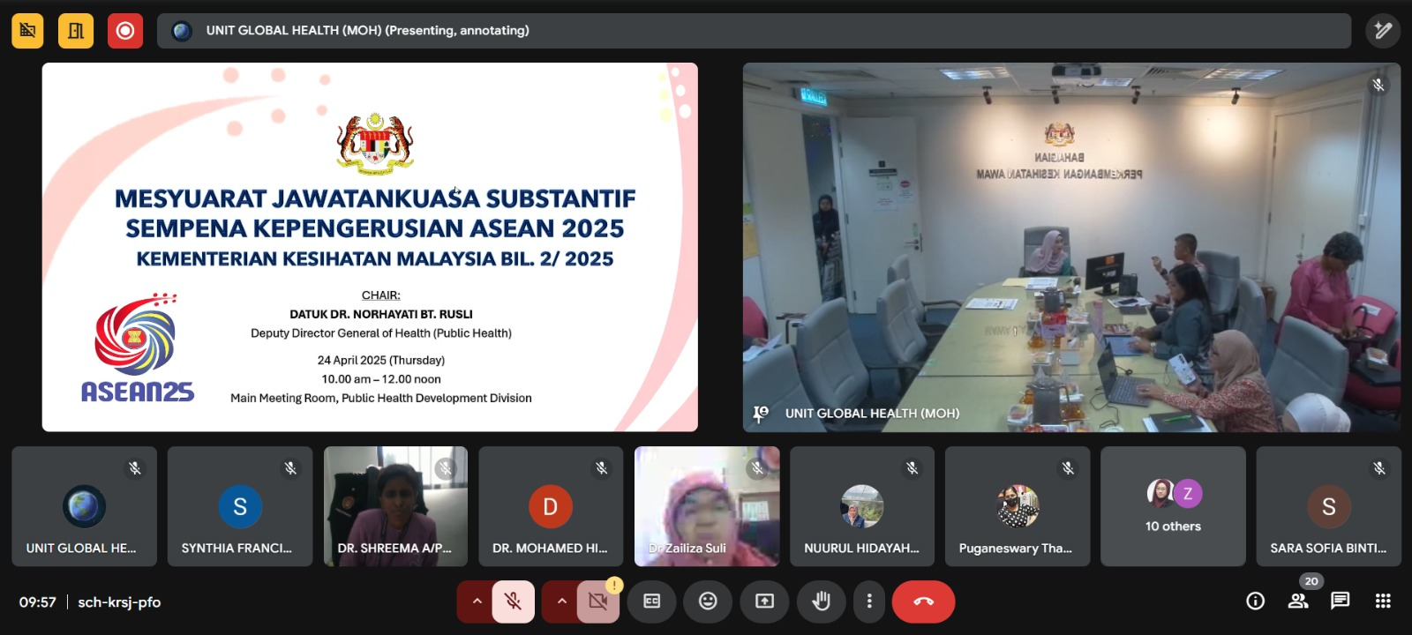Show the 10 others participants

pyautogui.click(x=1173, y=506)
